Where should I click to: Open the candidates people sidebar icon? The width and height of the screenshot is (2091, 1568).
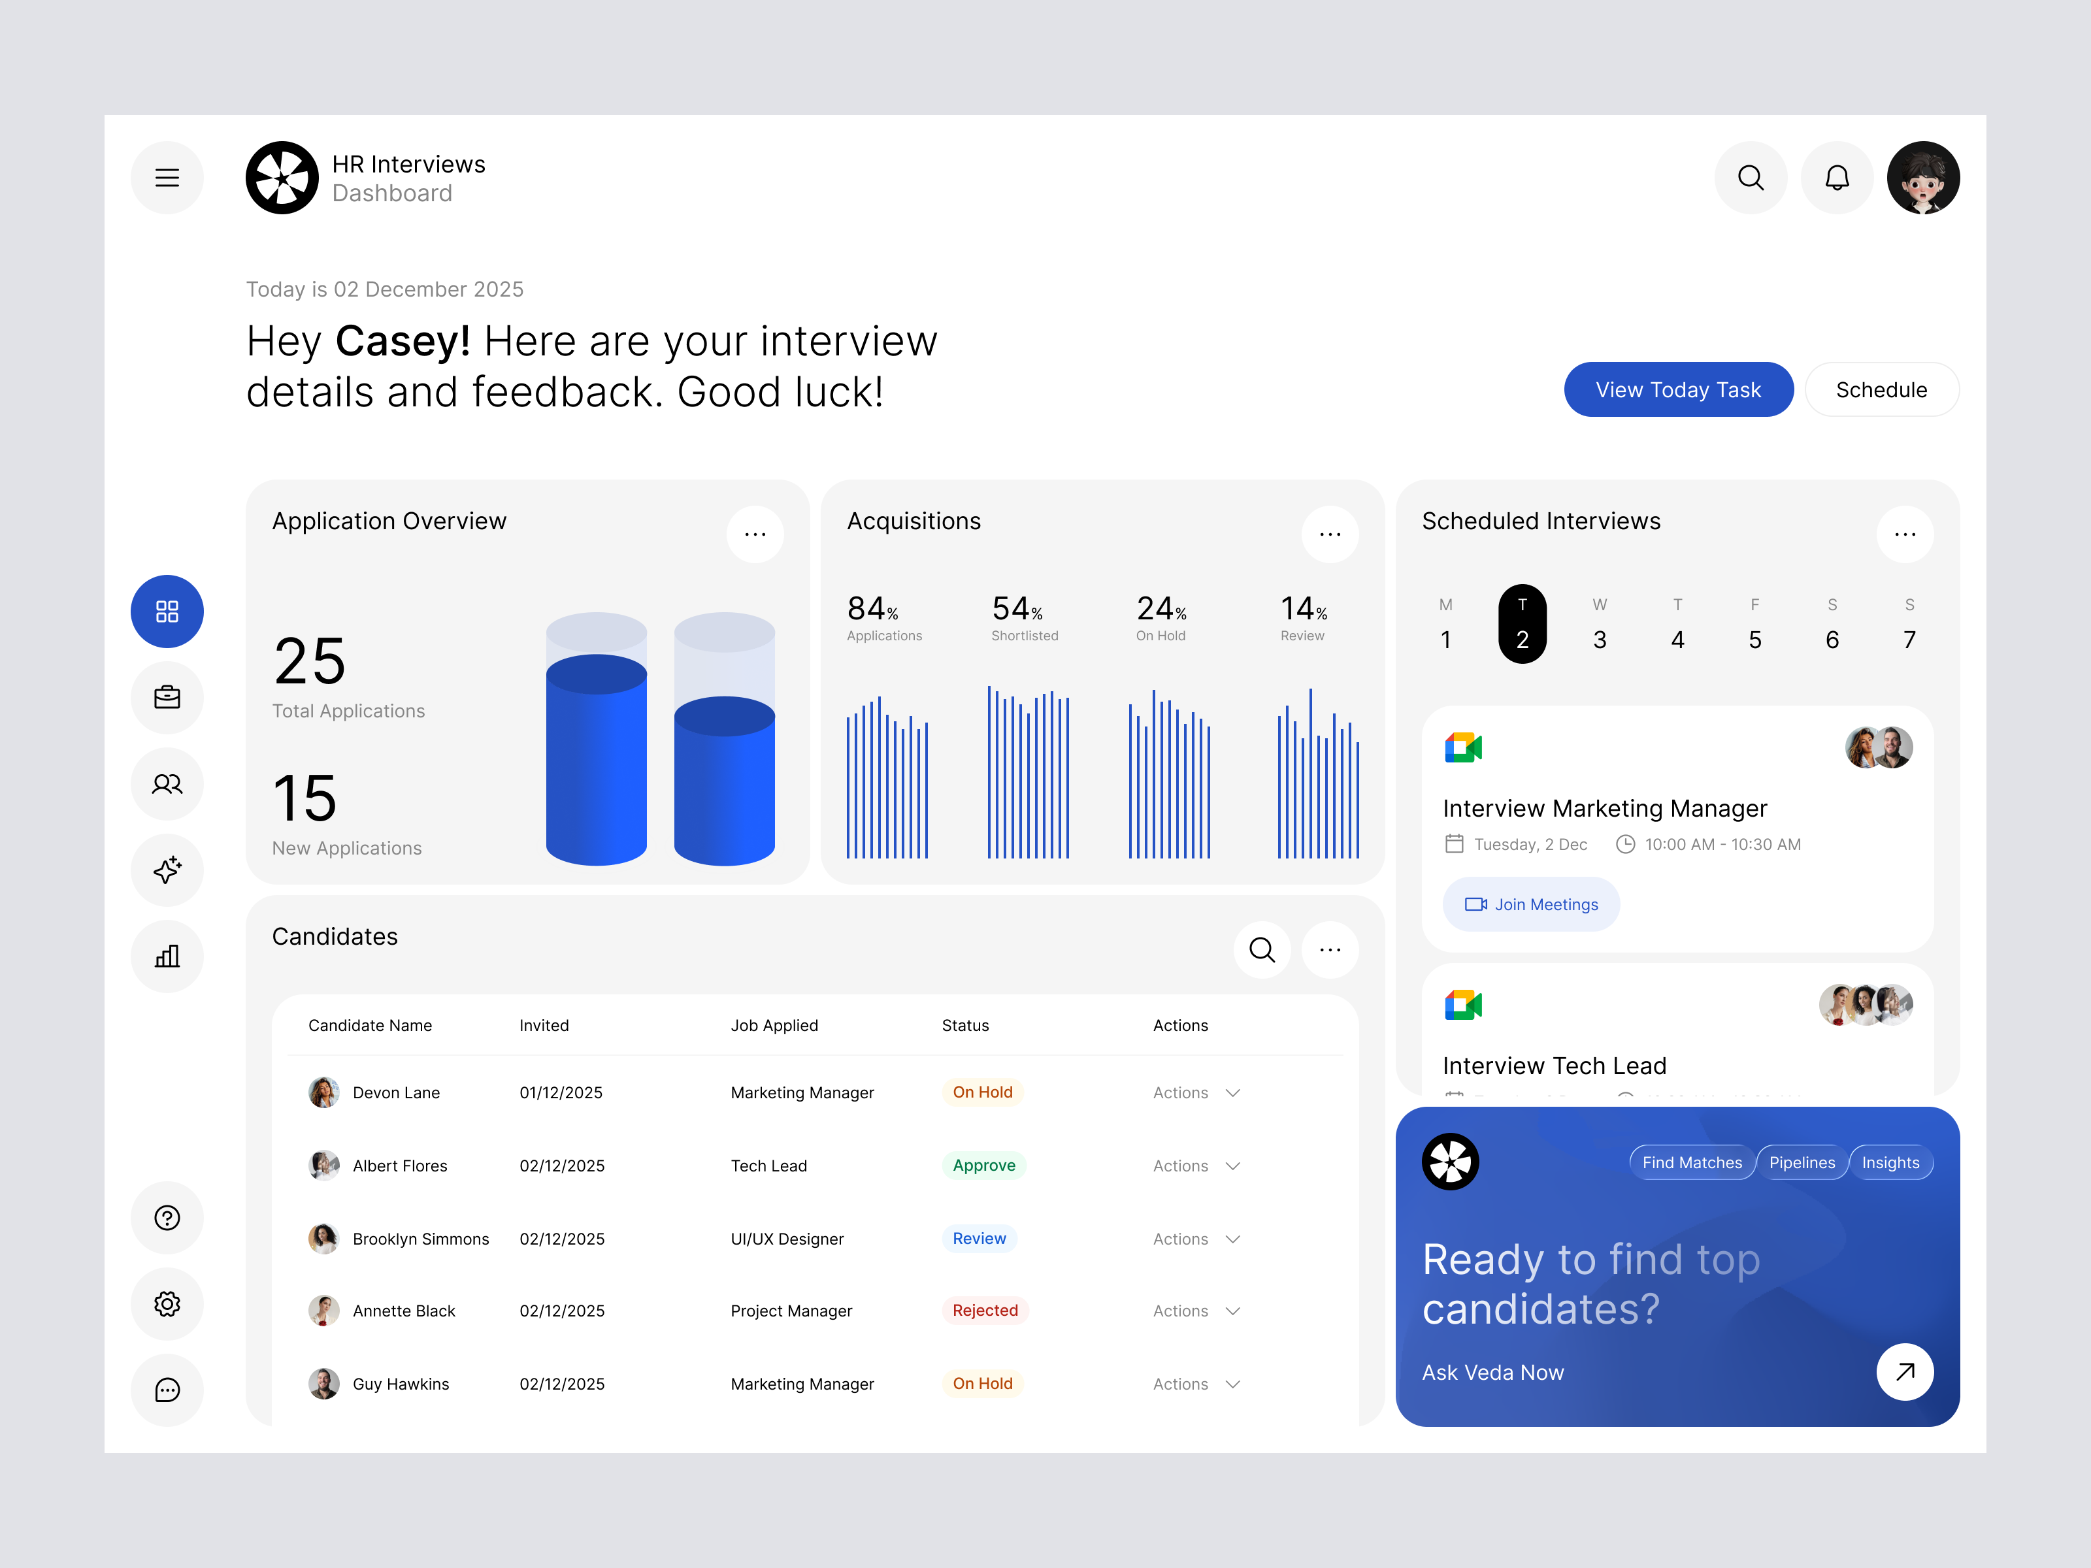click(167, 783)
